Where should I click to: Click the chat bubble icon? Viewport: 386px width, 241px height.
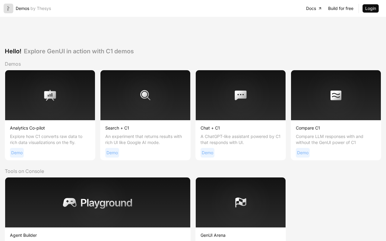coord(241,95)
